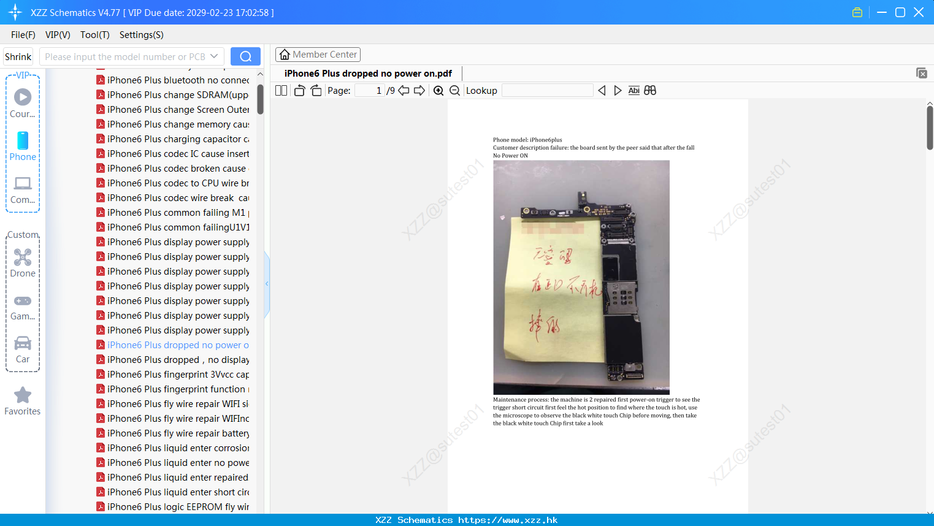
Task: Click the XZZ Schematics app logo
Action: coord(15,12)
